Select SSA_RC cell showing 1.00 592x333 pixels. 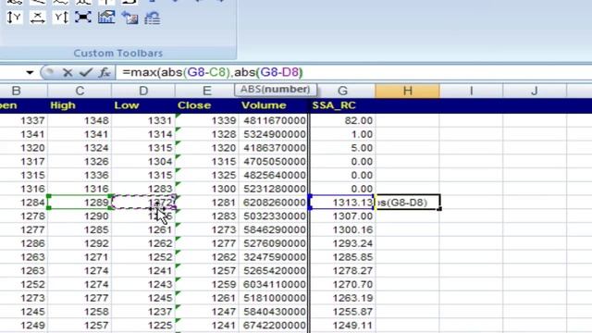343,134
